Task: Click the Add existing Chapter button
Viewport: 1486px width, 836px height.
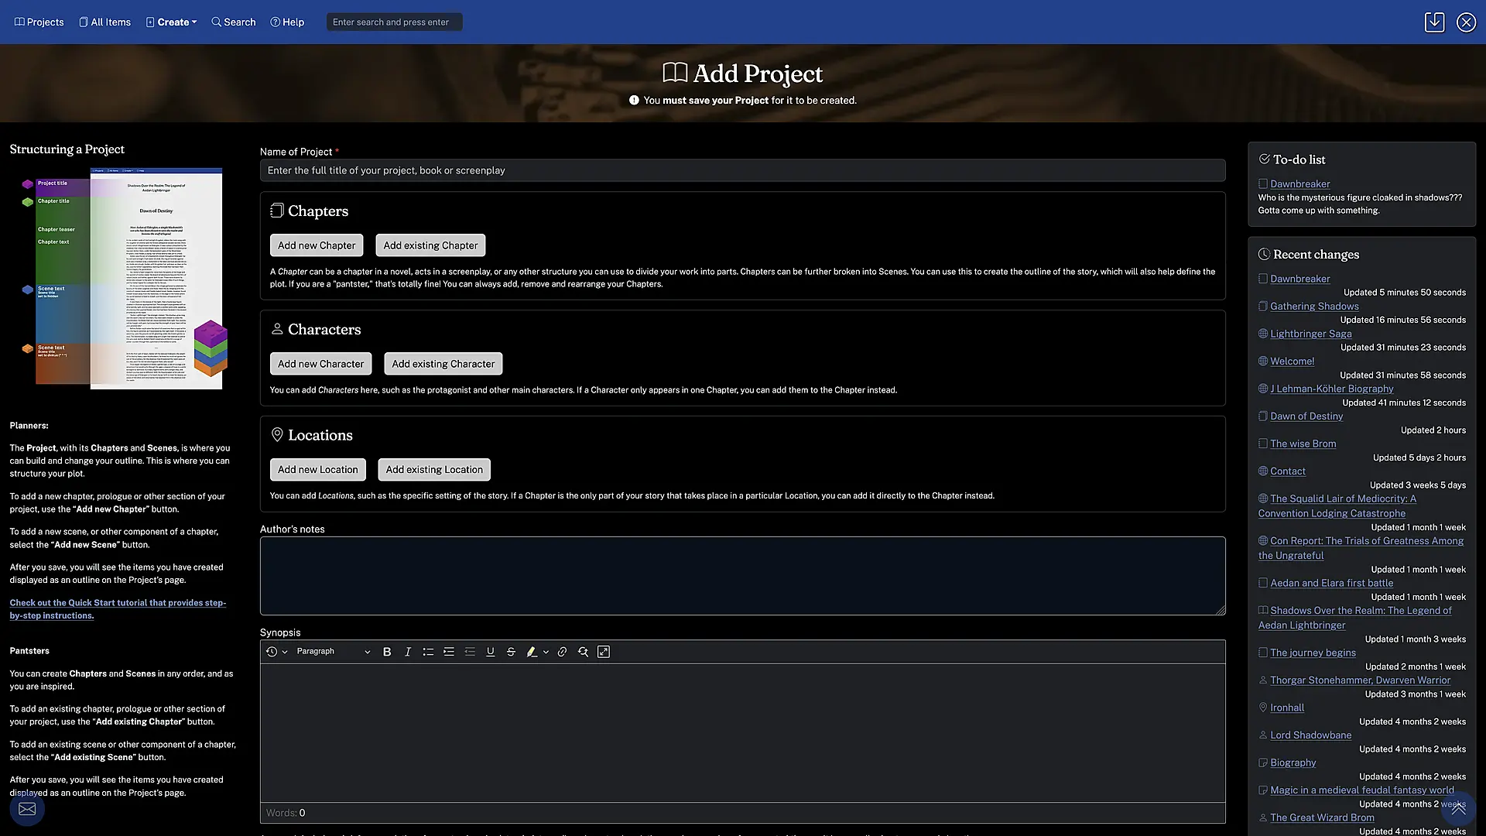Action: [x=430, y=245]
